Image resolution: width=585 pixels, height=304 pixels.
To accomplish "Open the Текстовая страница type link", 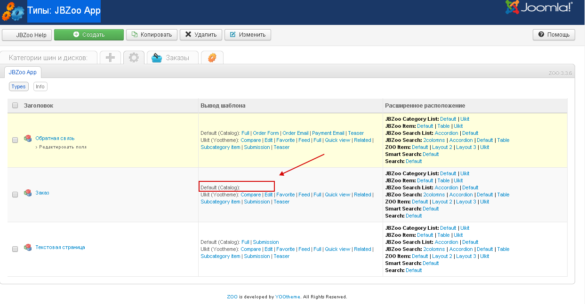I will [x=60, y=247].
